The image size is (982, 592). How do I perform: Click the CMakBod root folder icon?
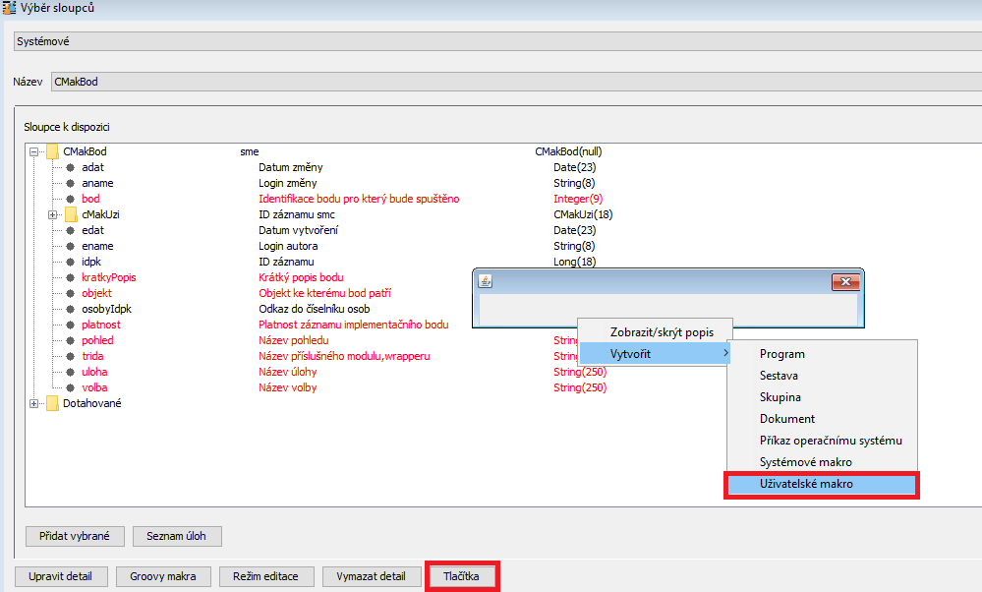pyautogui.click(x=53, y=151)
